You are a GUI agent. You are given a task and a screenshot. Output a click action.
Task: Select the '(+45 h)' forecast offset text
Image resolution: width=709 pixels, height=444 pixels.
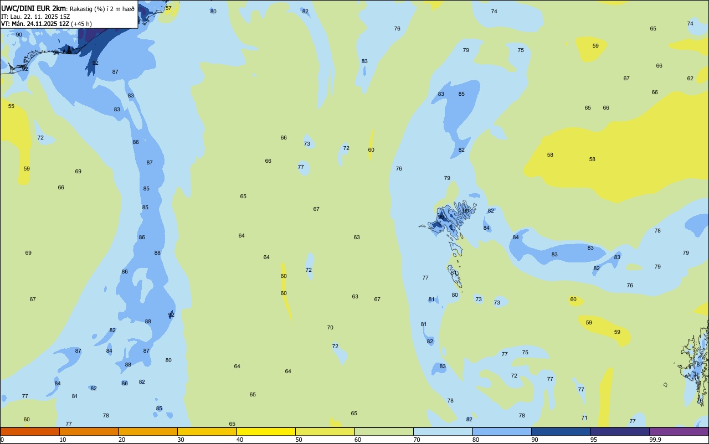81,24
